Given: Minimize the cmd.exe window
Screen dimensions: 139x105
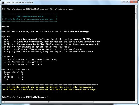Looking at the screenshot, I should pos(123,2).
